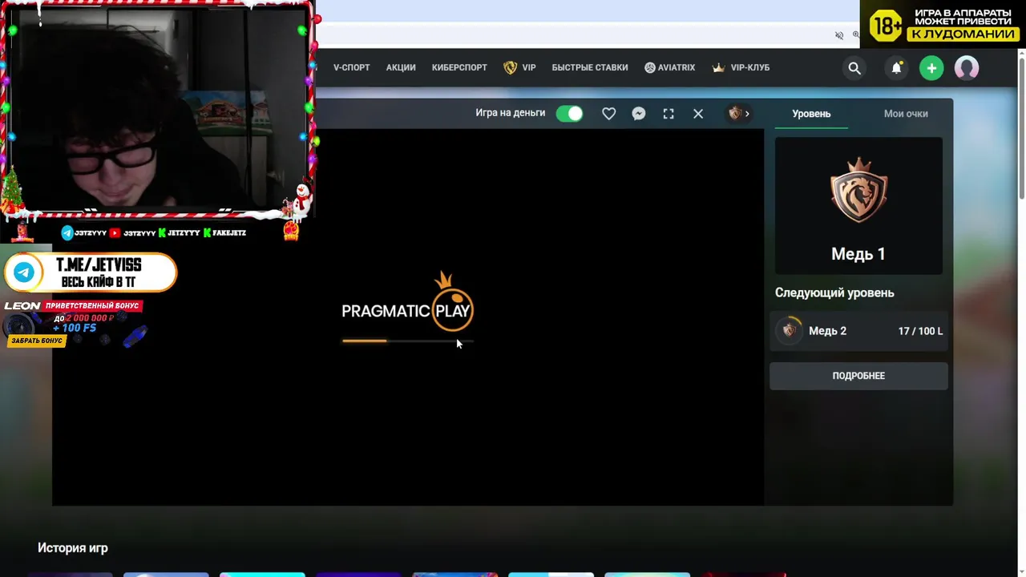The image size is (1026, 577).
Task: Click the ЗАБРАТЬ БОНУС button on Leon banner
Action: (x=37, y=341)
